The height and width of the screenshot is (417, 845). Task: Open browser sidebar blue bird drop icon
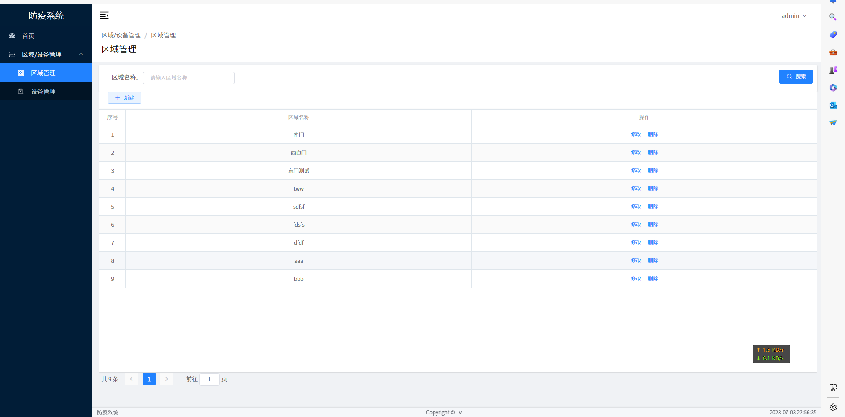click(x=833, y=123)
